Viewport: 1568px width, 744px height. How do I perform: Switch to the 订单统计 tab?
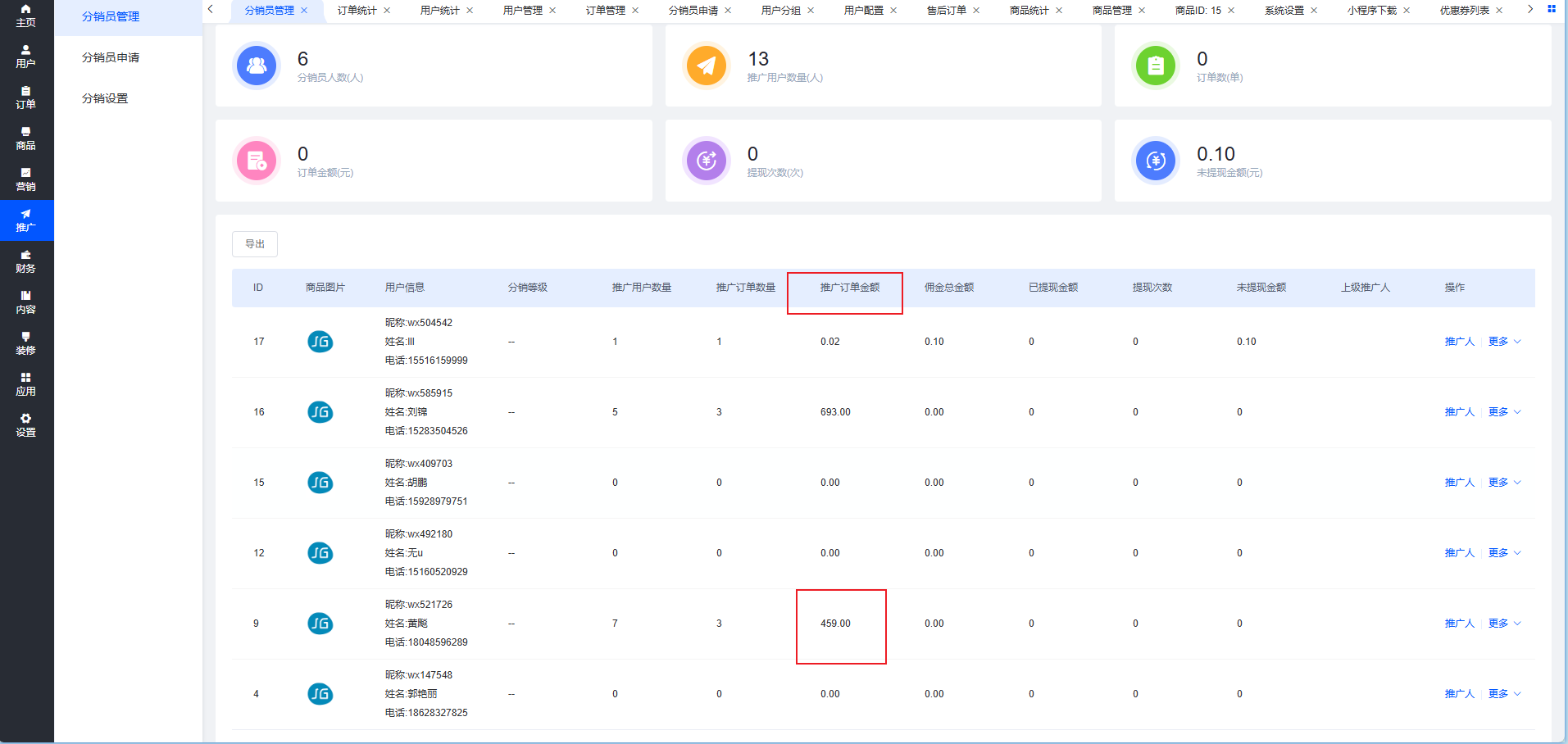357,11
